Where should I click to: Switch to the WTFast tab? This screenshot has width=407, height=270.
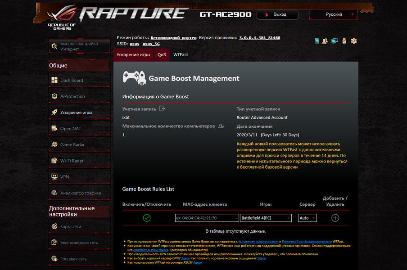pyautogui.click(x=181, y=55)
